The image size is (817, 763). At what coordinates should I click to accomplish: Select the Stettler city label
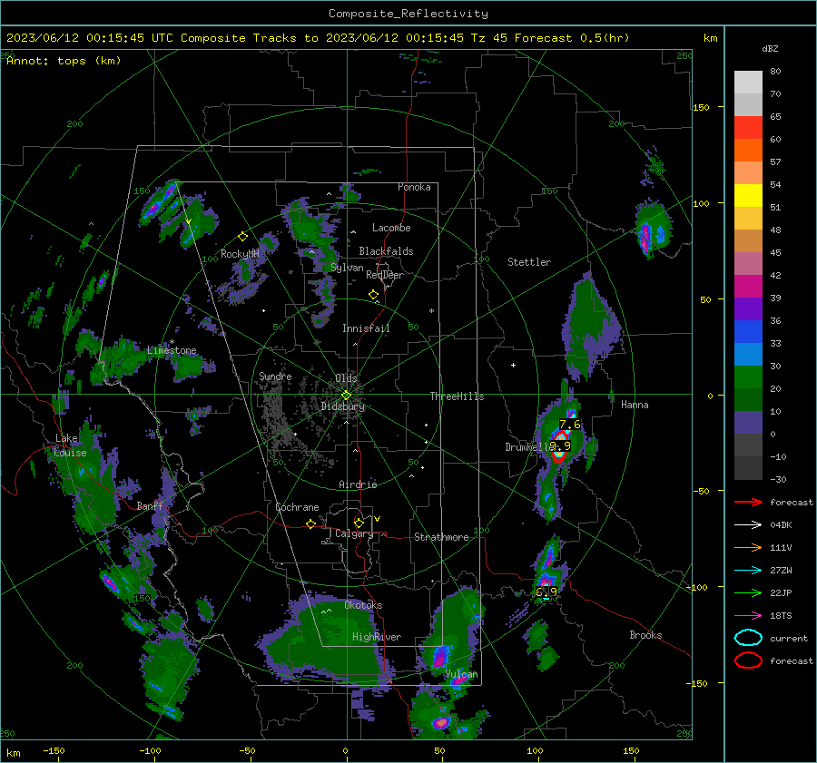pos(529,262)
